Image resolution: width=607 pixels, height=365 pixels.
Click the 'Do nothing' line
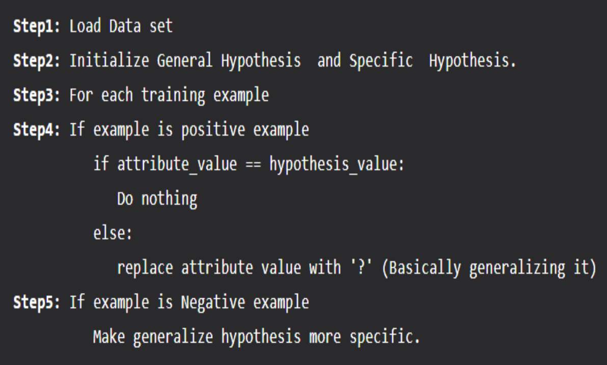pos(157,199)
